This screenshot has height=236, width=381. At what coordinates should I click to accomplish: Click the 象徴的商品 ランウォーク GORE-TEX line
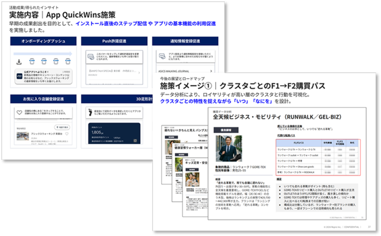click(240, 167)
